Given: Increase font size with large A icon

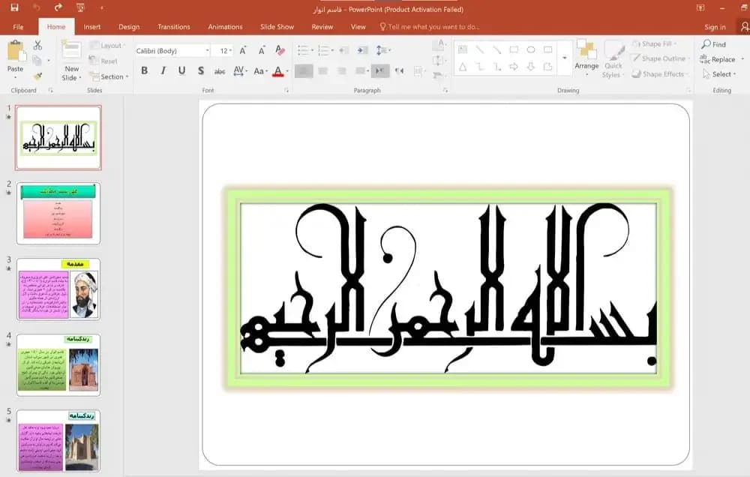Looking at the screenshot, I should (x=243, y=50).
